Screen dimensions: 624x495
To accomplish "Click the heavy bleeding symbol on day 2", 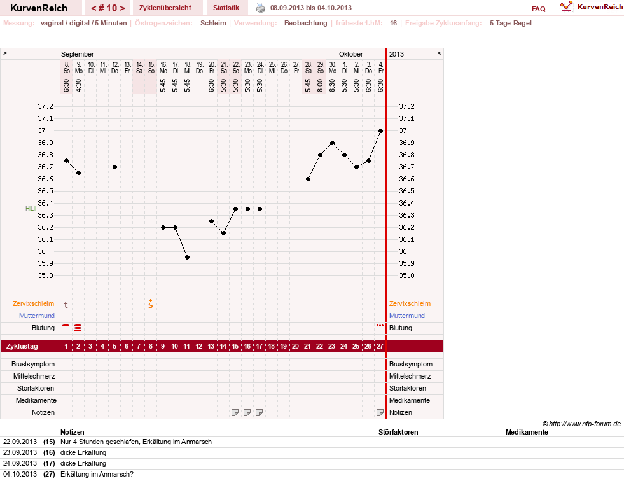I will tap(78, 328).
